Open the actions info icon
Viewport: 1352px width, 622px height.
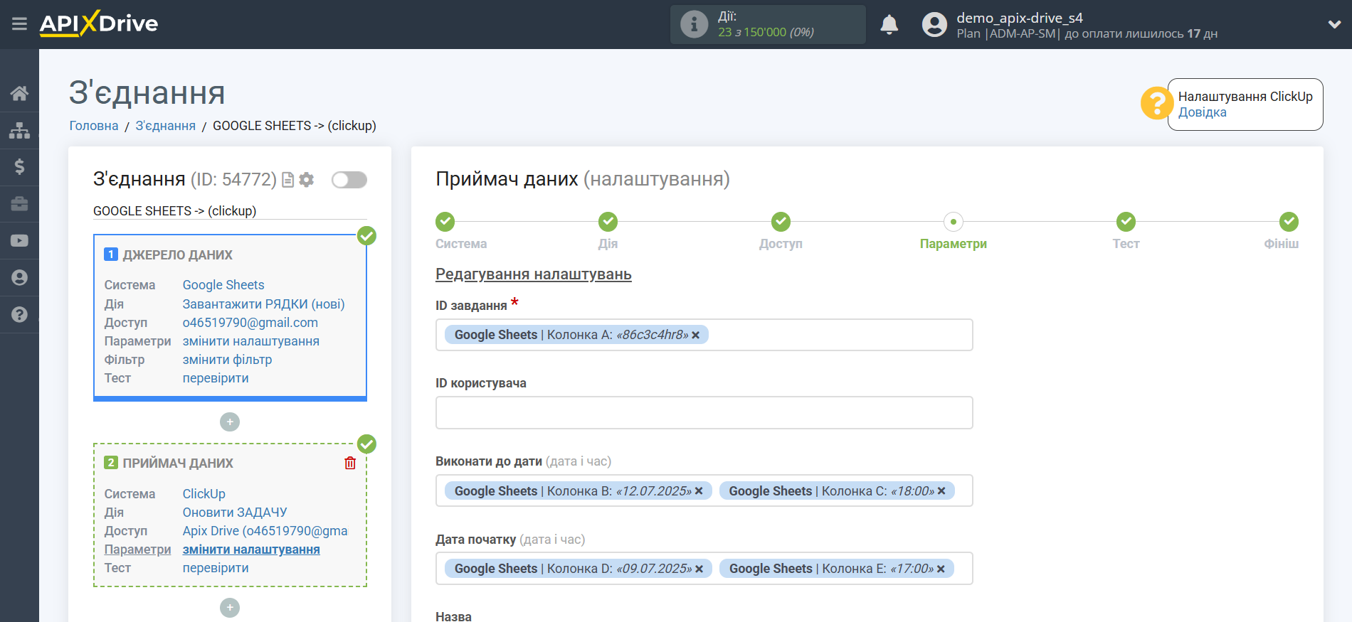point(694,24)
